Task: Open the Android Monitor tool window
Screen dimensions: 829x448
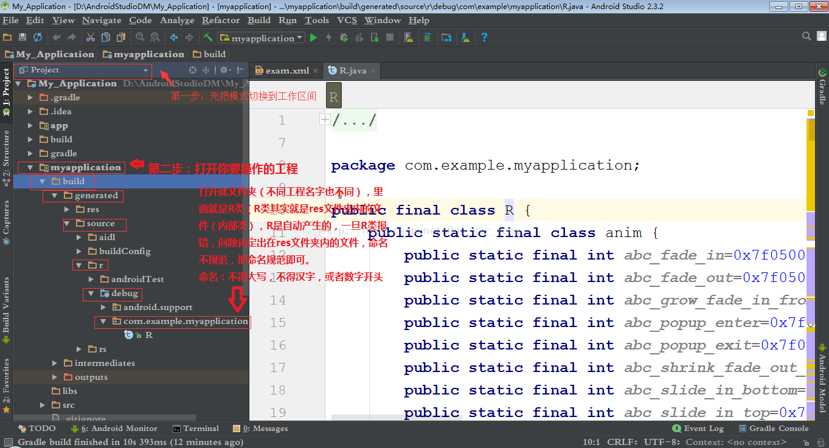Action: [115, 429]
